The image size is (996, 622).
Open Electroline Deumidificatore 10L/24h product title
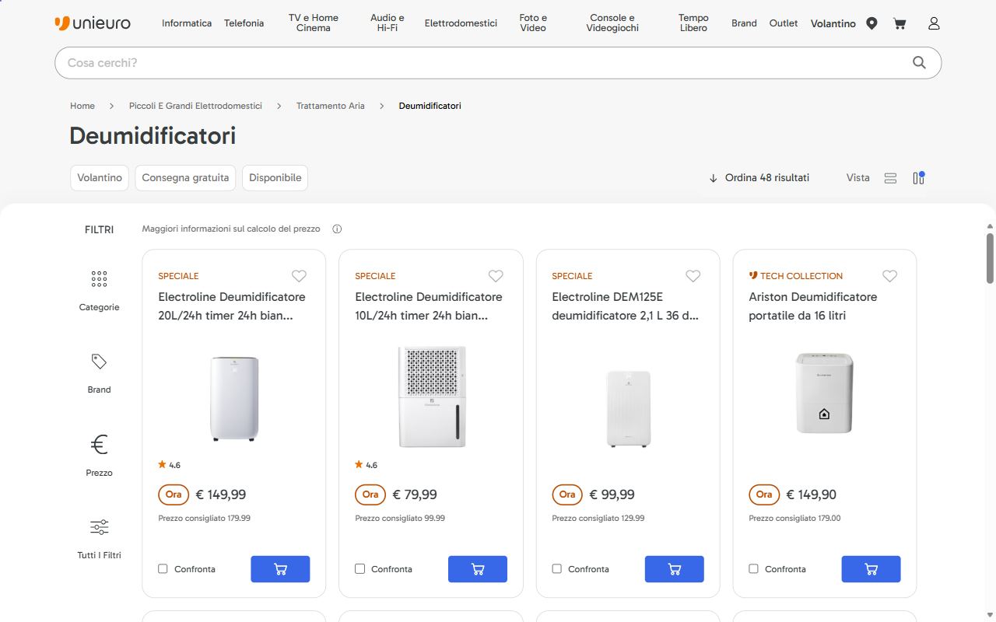429,306
